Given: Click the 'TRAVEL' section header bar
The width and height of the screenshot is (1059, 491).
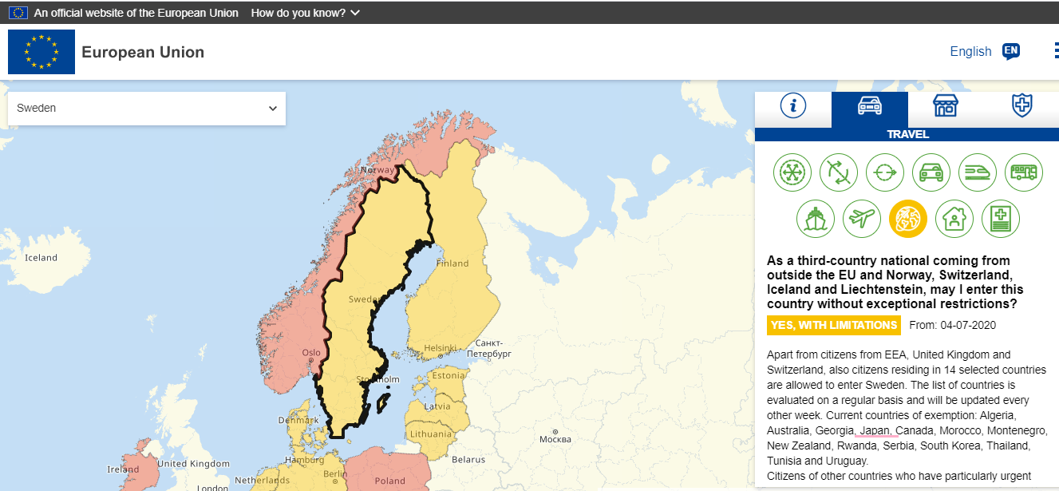Looking at the screenshot, I should (x=907, y=134).
